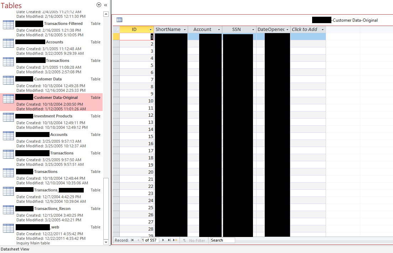Click 'Date Created: 12/15/2004 3:40:25 PM' text
This screenshot has width=393, height=253.
[50, 215]
